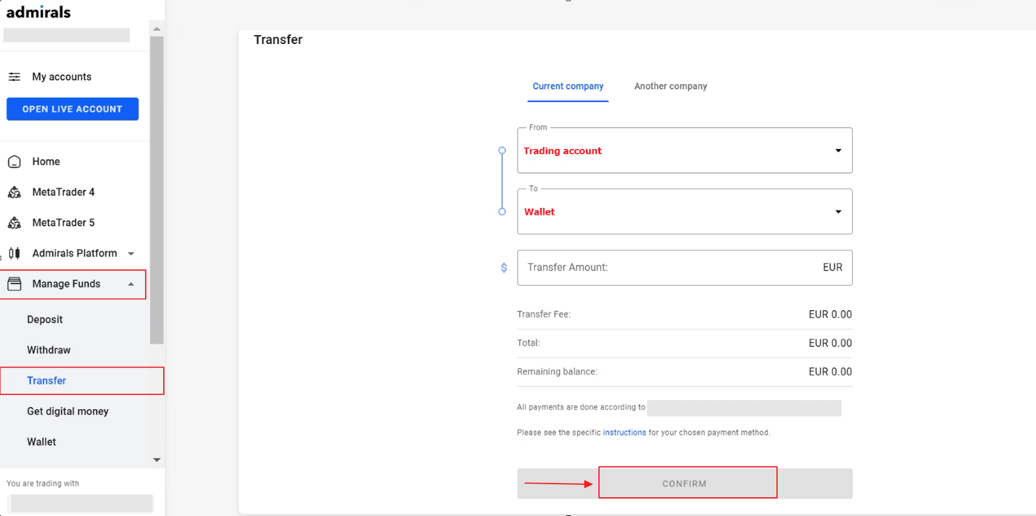Image resolution: width=1036 pixels, height=516 pixels.
Task: Click the My accounts sliders icon
Action: [14, 76]
